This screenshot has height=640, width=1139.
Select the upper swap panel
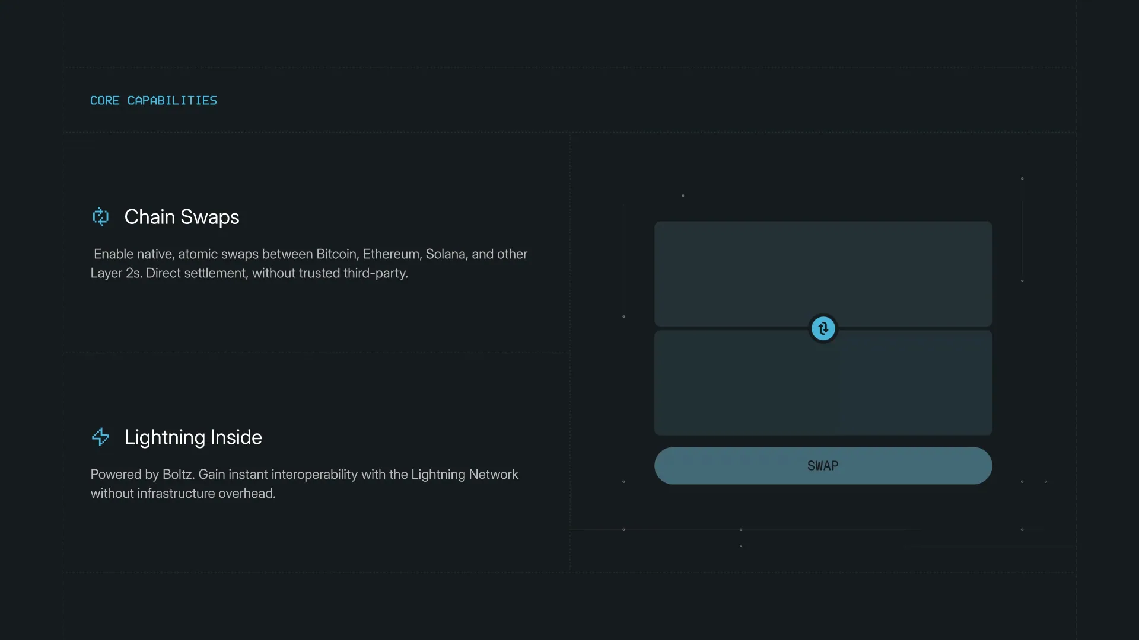[x=823, y=273]
